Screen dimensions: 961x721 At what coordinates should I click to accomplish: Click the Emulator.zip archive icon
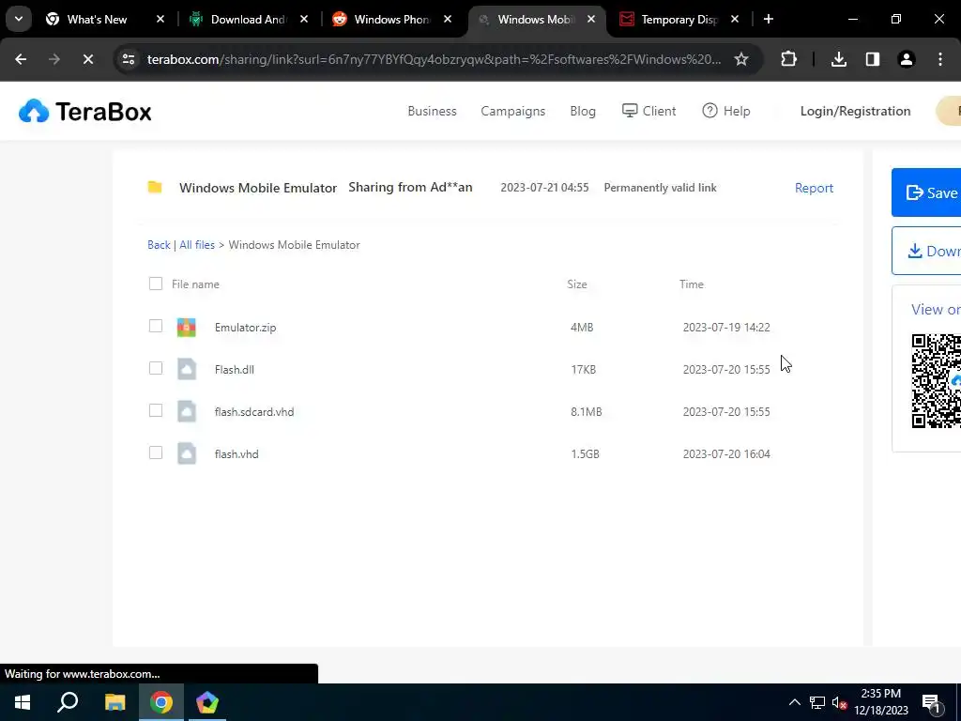[187, 328]
